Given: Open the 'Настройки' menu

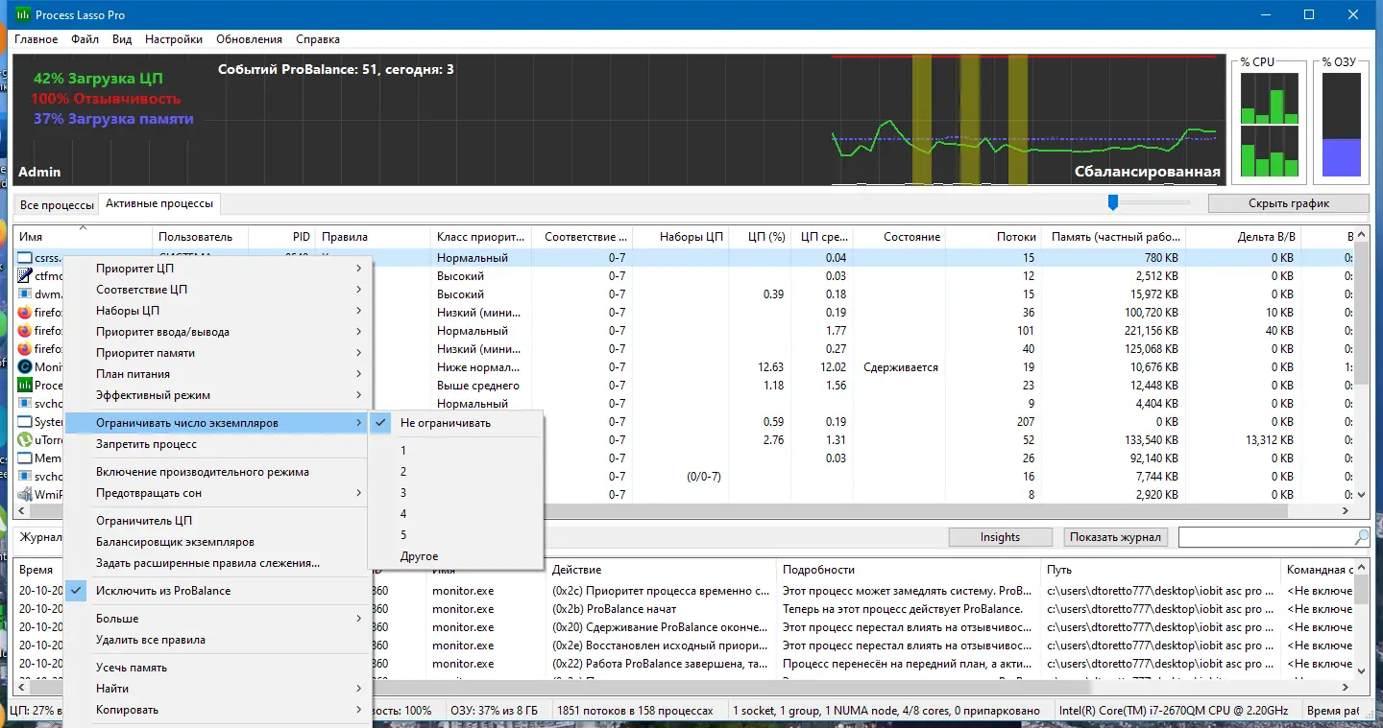Looking at the screenshot, I should click(174, 39).
